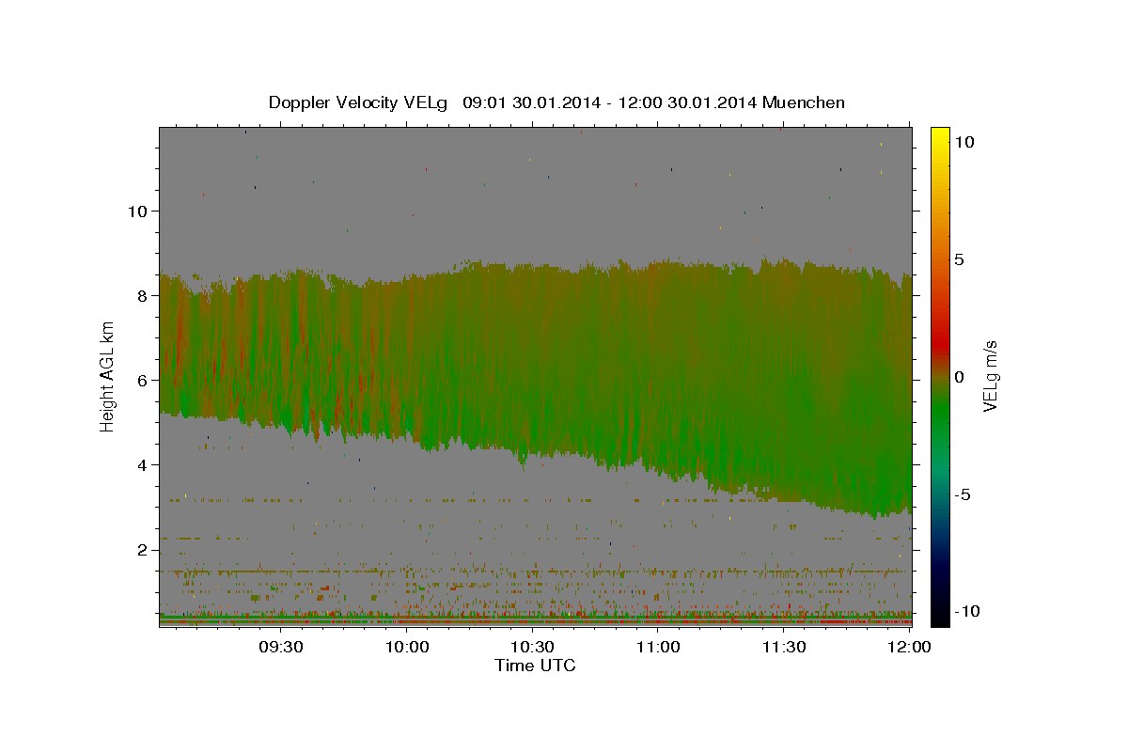Click the 'Time UTC' axis title

(x=535, y=666)
